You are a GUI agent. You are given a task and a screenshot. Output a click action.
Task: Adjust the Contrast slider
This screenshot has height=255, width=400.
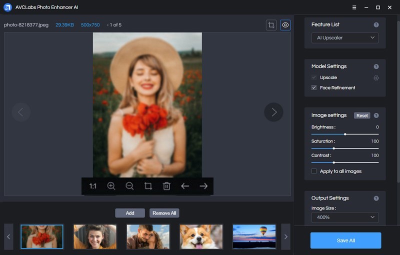click(x=345, y=162)
